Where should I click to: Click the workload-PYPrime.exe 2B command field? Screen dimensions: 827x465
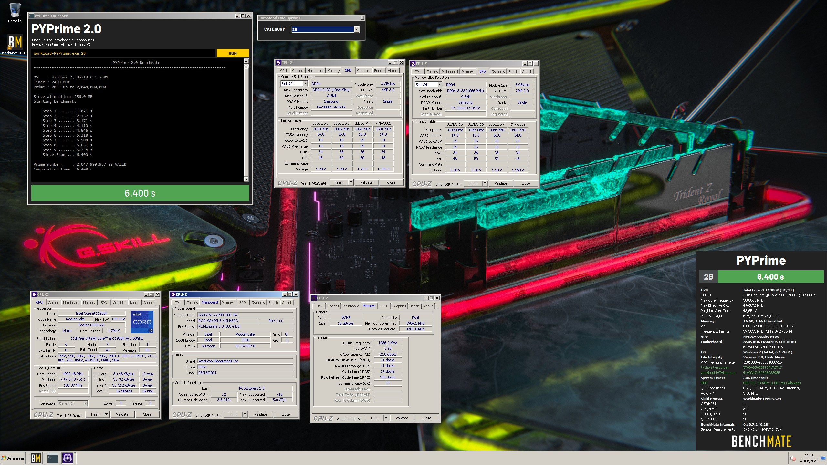[123, 53]
